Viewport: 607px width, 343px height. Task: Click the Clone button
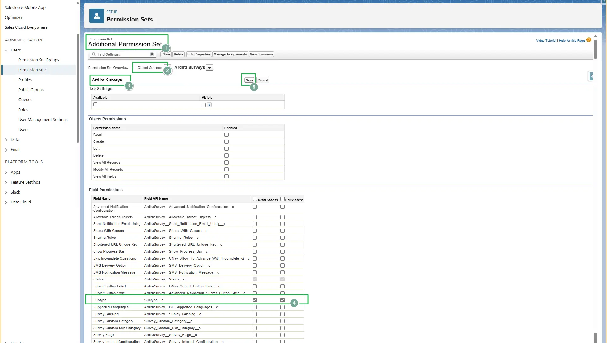click(166, 54)
